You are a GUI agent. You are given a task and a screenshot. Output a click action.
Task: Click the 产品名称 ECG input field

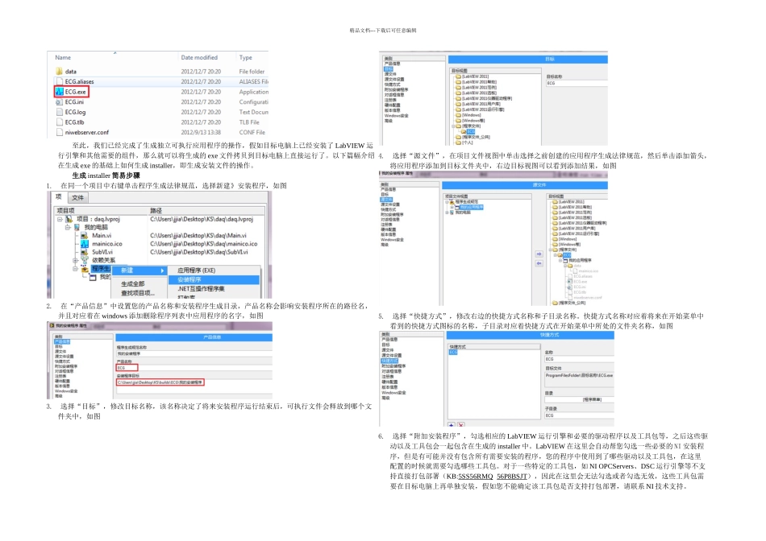click(127, 367)
